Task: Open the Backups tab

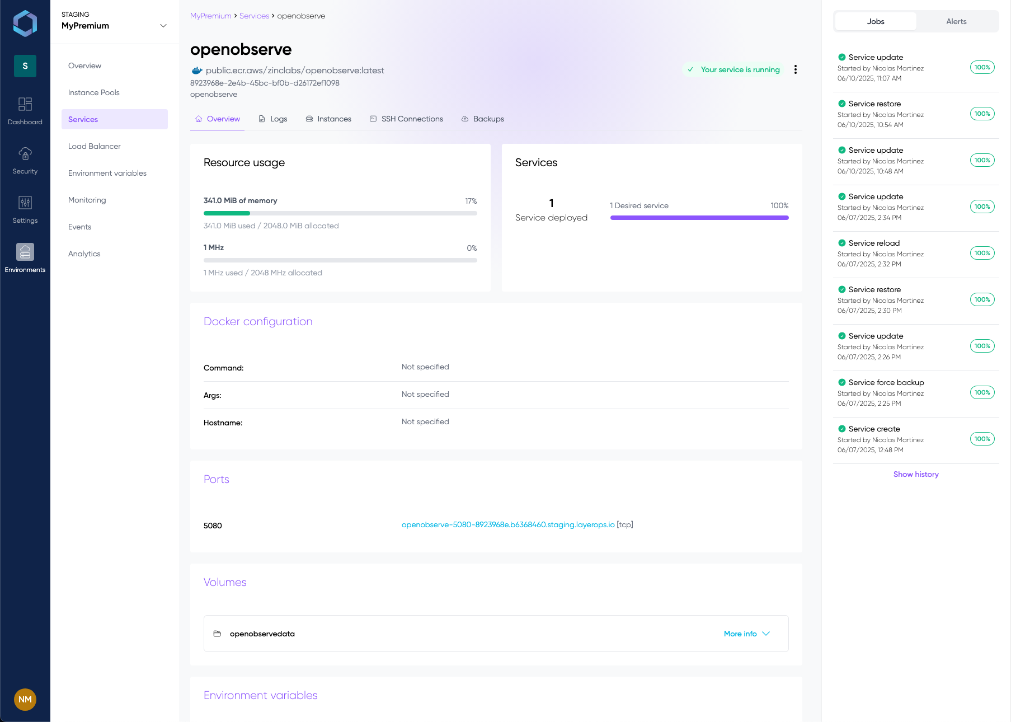Action: (x=483, y=119)
